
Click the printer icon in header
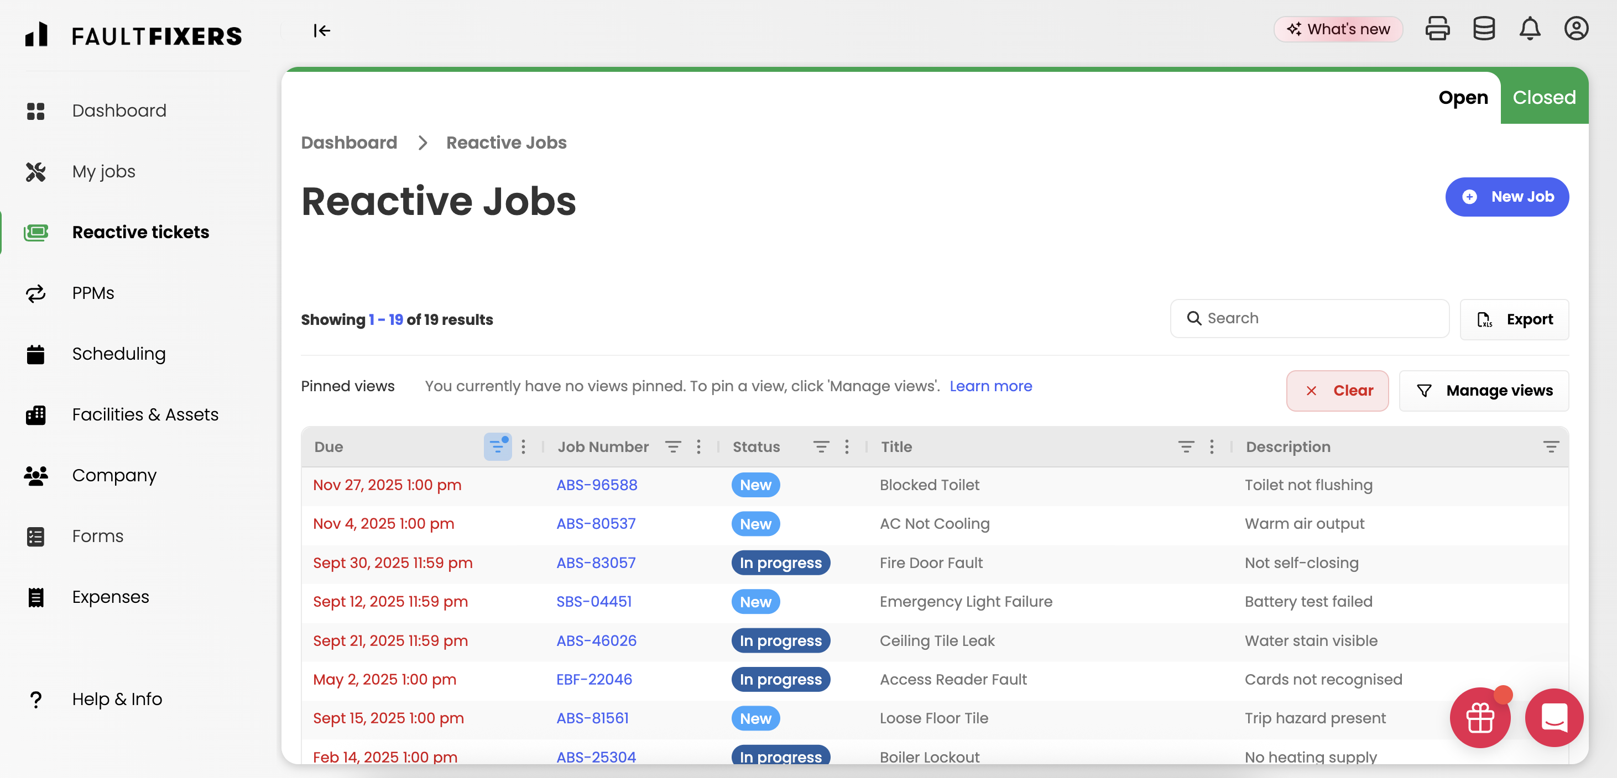pyautogui.click(x=1437, y=29)
